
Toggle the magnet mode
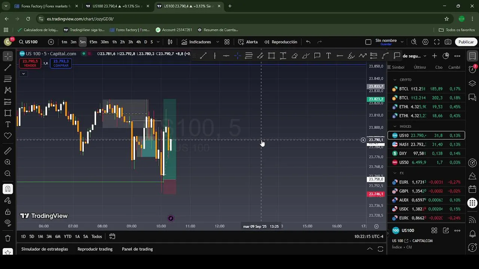click(x=8, y=189)
